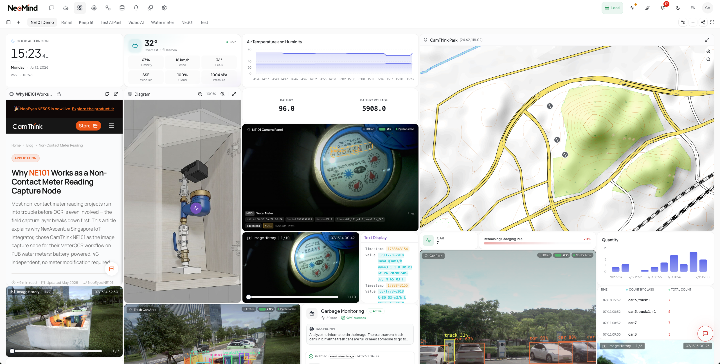The height and width of the screenshot is (364, 720).
Task: Click the Home breadcrumb link
Action: [x=16, y=145]
